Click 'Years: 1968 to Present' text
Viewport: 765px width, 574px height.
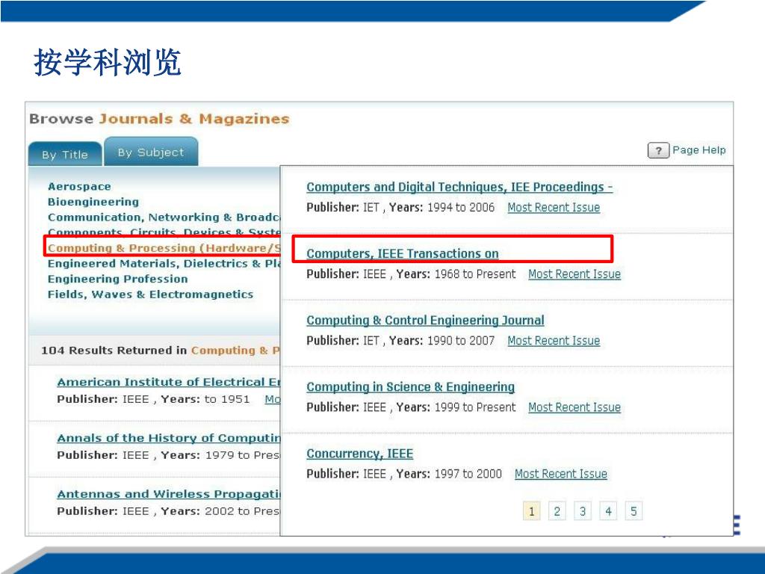tap(456, 274)
